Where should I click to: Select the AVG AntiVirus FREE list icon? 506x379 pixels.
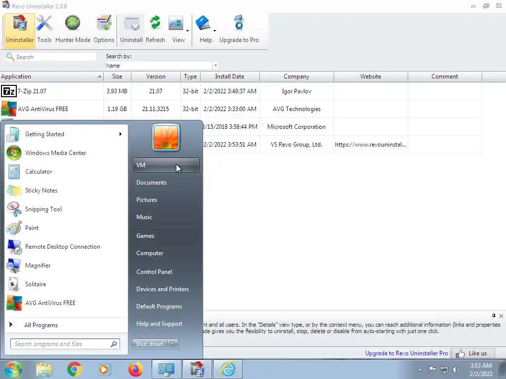9,109
